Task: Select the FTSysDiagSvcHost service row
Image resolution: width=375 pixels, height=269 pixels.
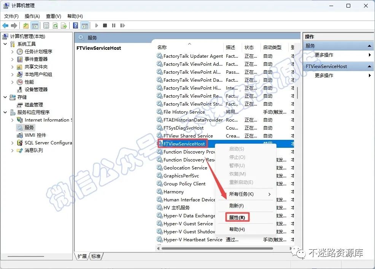Action: [225, 128]
